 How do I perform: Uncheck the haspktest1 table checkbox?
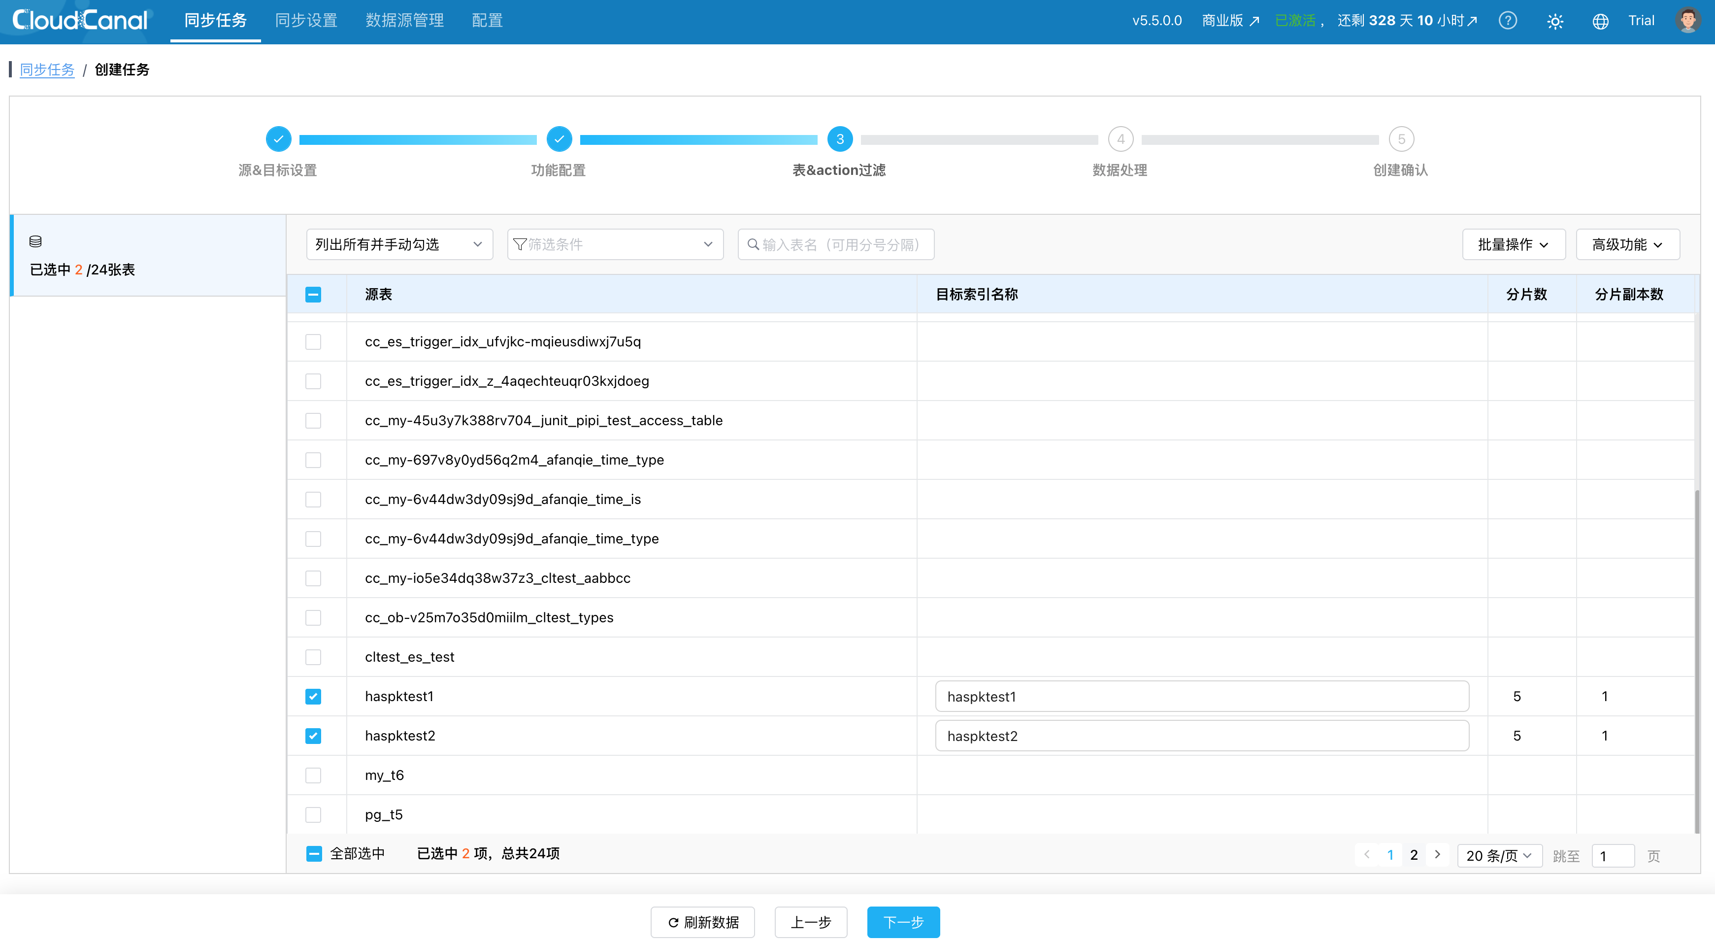[x=313, y=697]
